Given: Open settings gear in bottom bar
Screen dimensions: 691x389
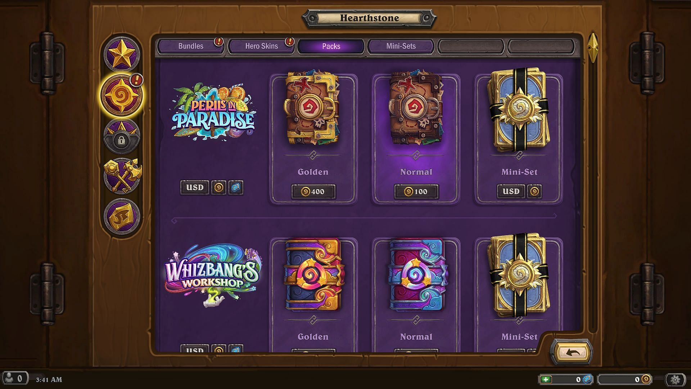Looking at the screenshot, I should pyautogui.click(x=675, y=379).
